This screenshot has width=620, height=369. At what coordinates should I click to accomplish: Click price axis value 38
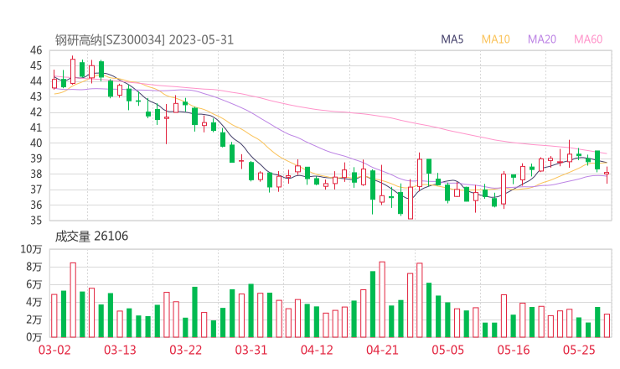36,174
